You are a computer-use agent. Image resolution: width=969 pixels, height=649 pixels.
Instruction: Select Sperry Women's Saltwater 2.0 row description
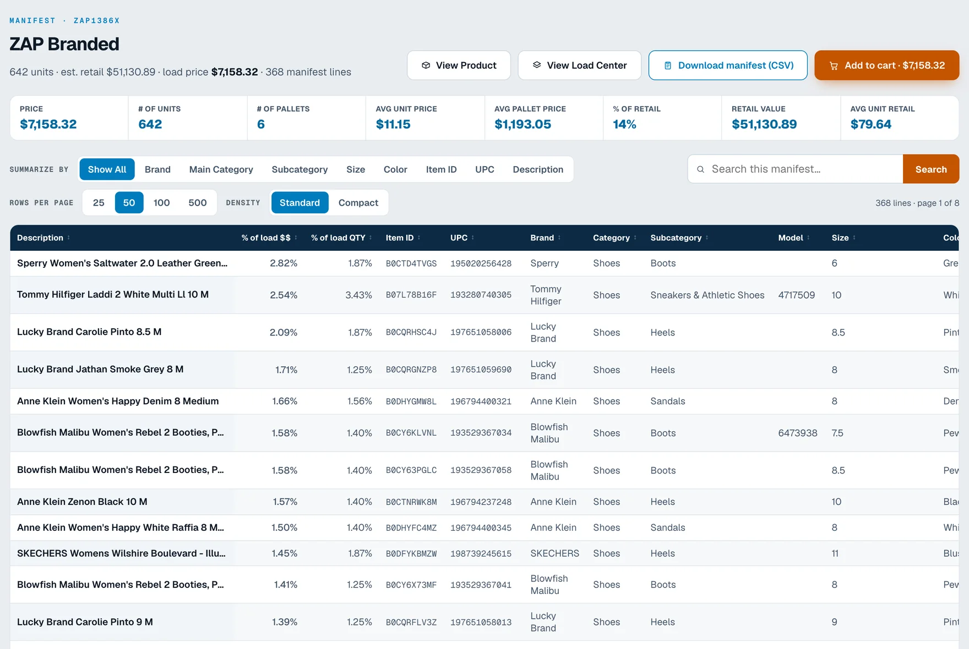click(x=122, y=263)
